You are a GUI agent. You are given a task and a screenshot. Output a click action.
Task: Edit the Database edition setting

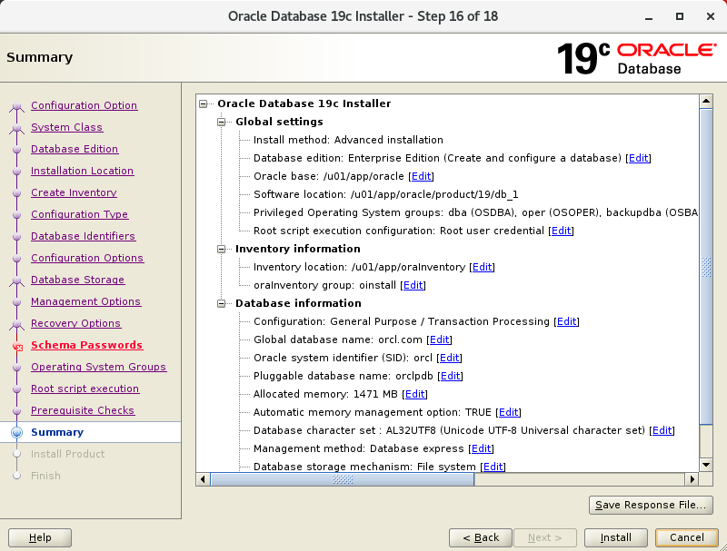click(x=639, y=158)
